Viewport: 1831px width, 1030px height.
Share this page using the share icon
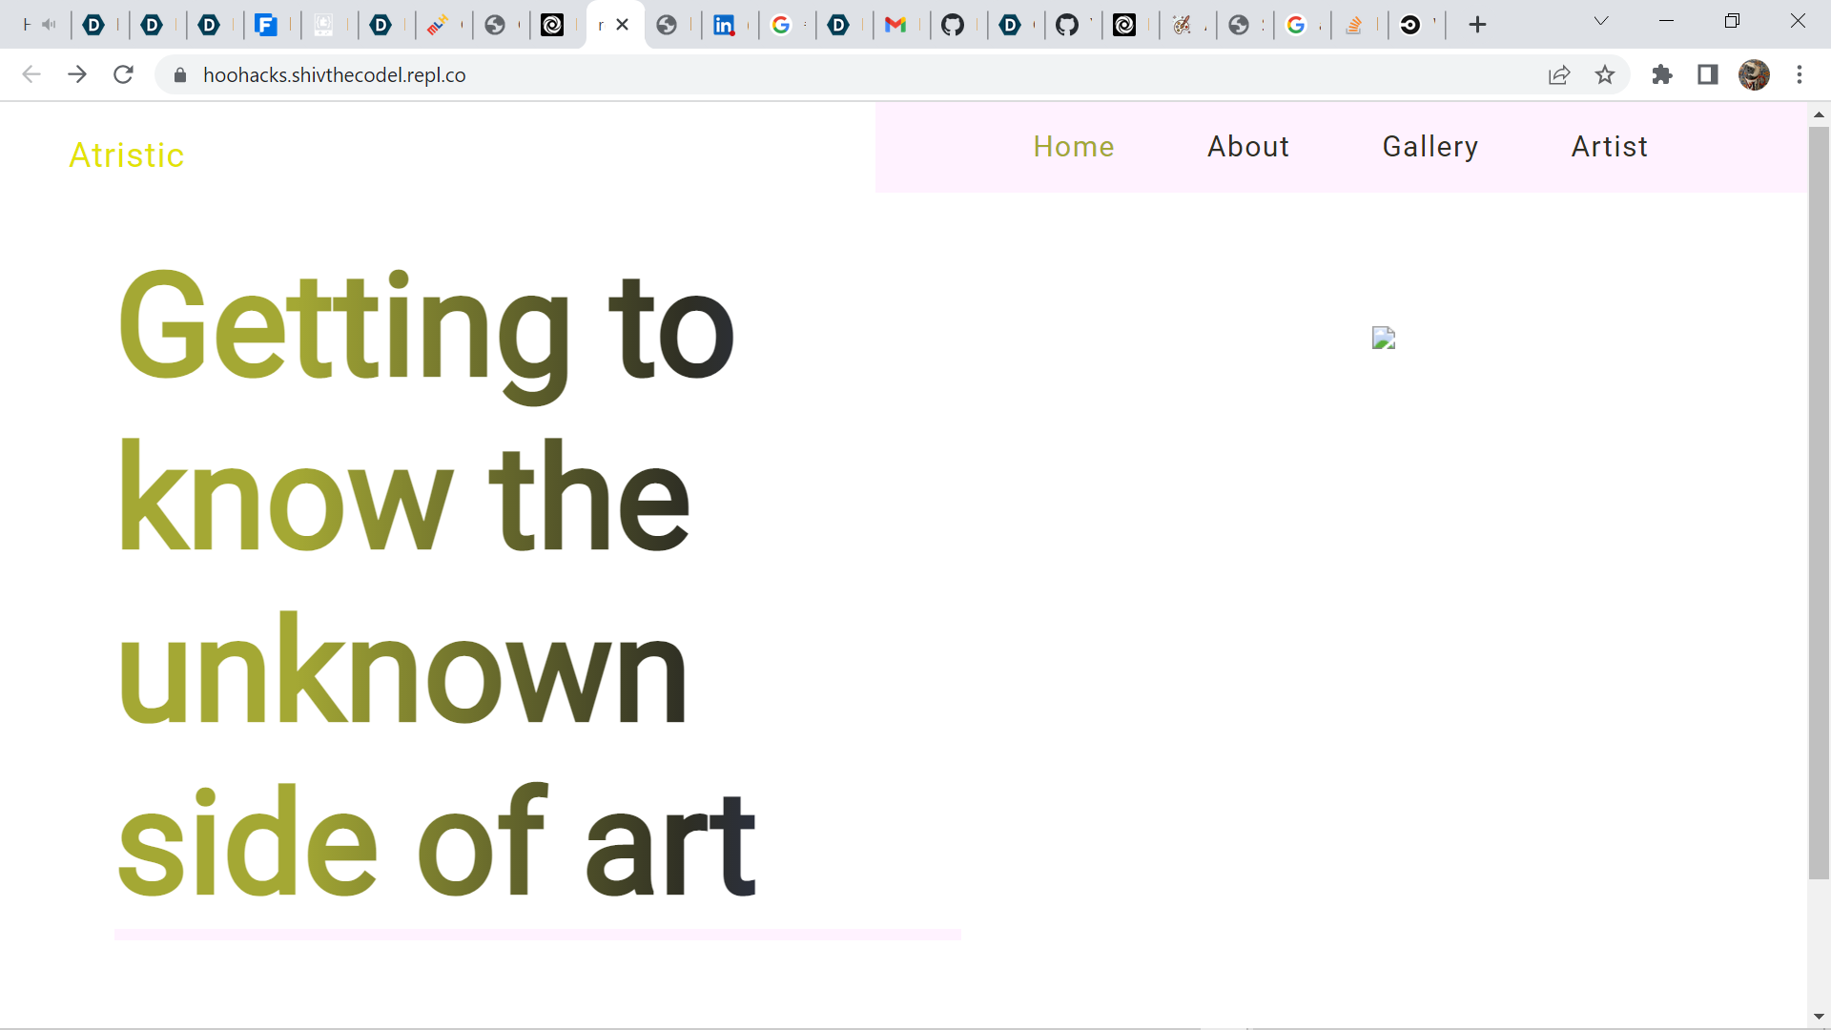pyautogui.click(x=1559, y=74)
